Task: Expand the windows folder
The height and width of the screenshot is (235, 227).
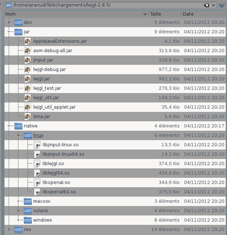Action: click(x=18, y=220)
